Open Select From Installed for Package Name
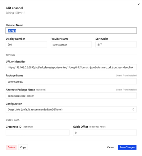Image resolution: width=142 pixels, height=156 pixels. point(126,76)
